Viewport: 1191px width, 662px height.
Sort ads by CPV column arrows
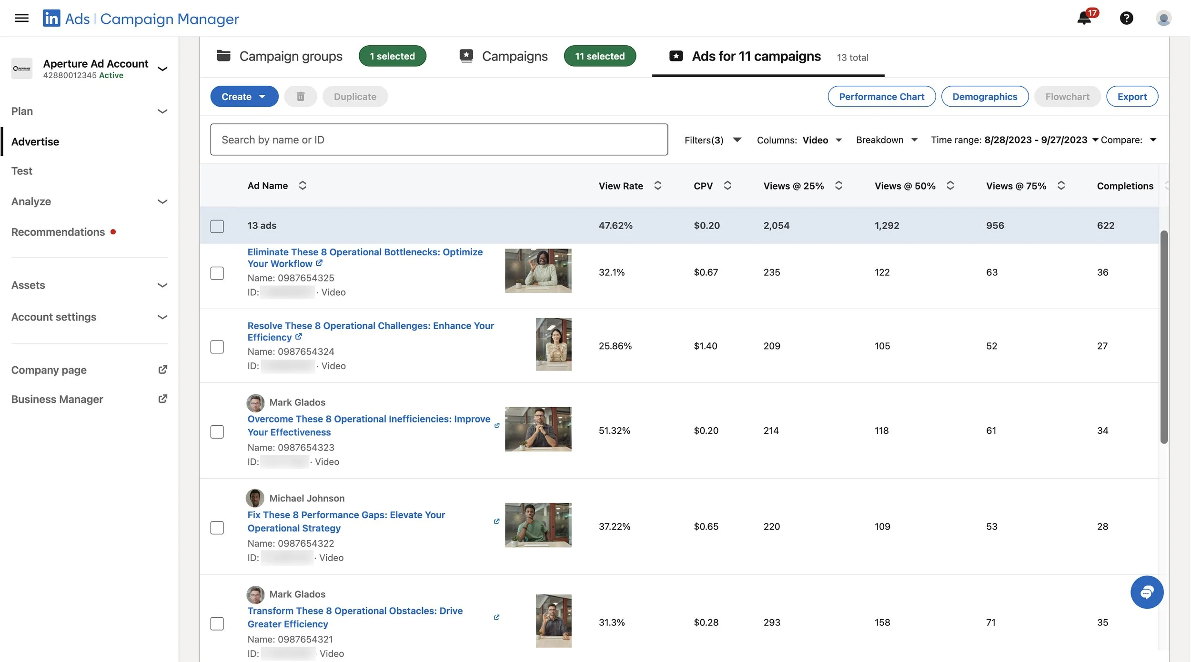click(727, 186)
